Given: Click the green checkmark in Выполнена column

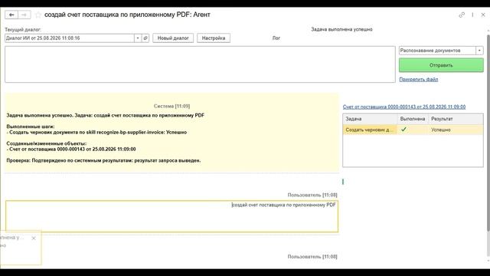Looking at the screenshot, I should (403, 130).
